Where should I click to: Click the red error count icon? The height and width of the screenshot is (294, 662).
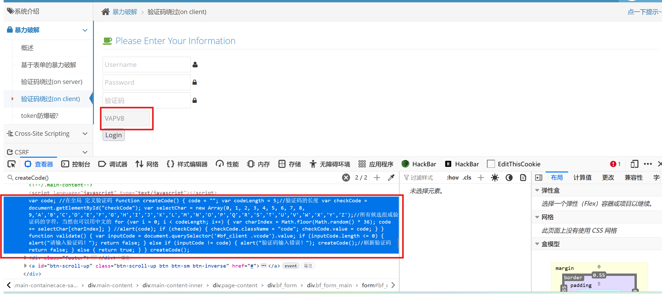tap(613, 164)
